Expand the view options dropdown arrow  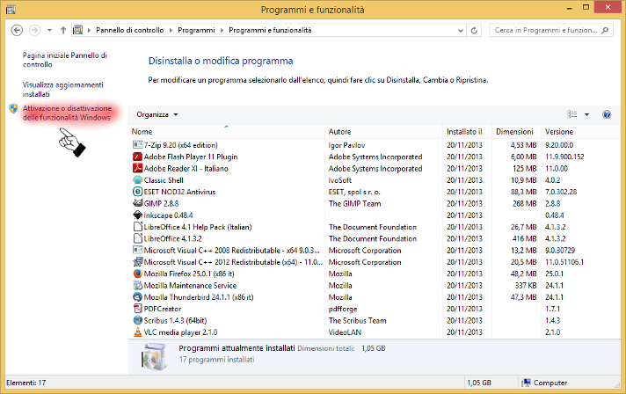(587, 114)
